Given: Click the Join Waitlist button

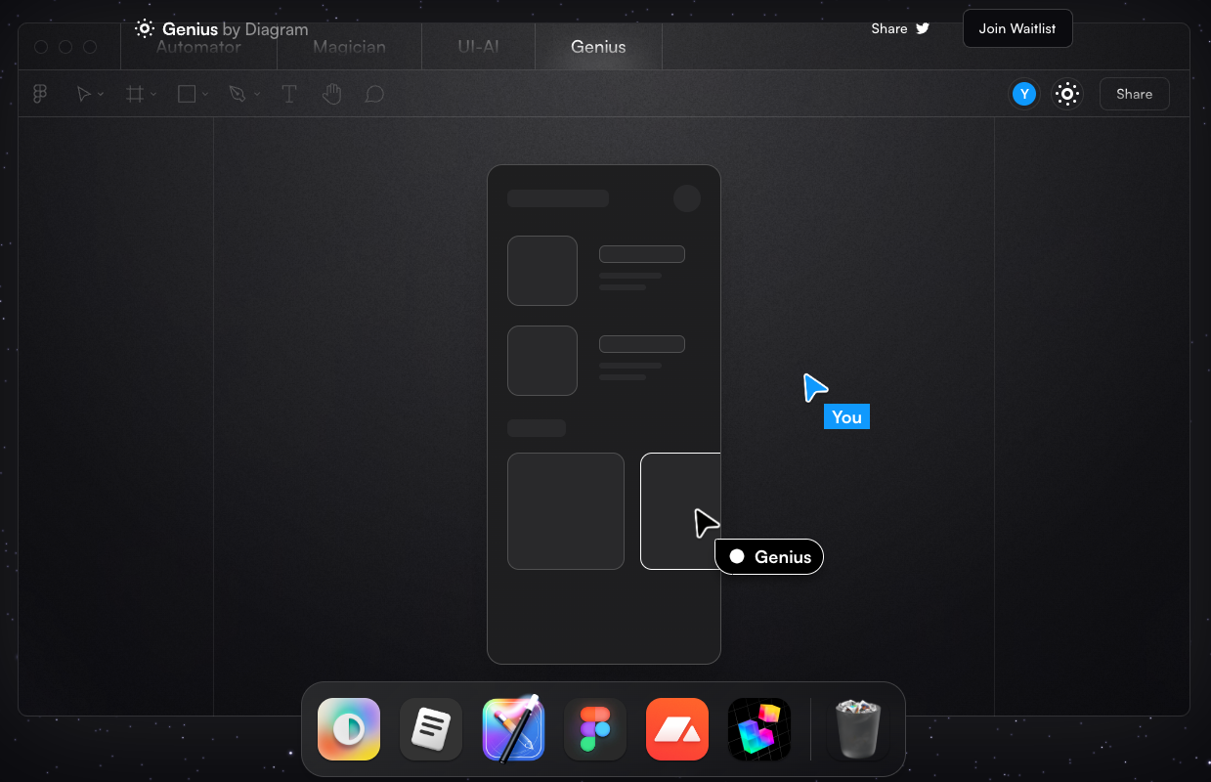Looking at the screenshot, I should [x=1017, y=28].
